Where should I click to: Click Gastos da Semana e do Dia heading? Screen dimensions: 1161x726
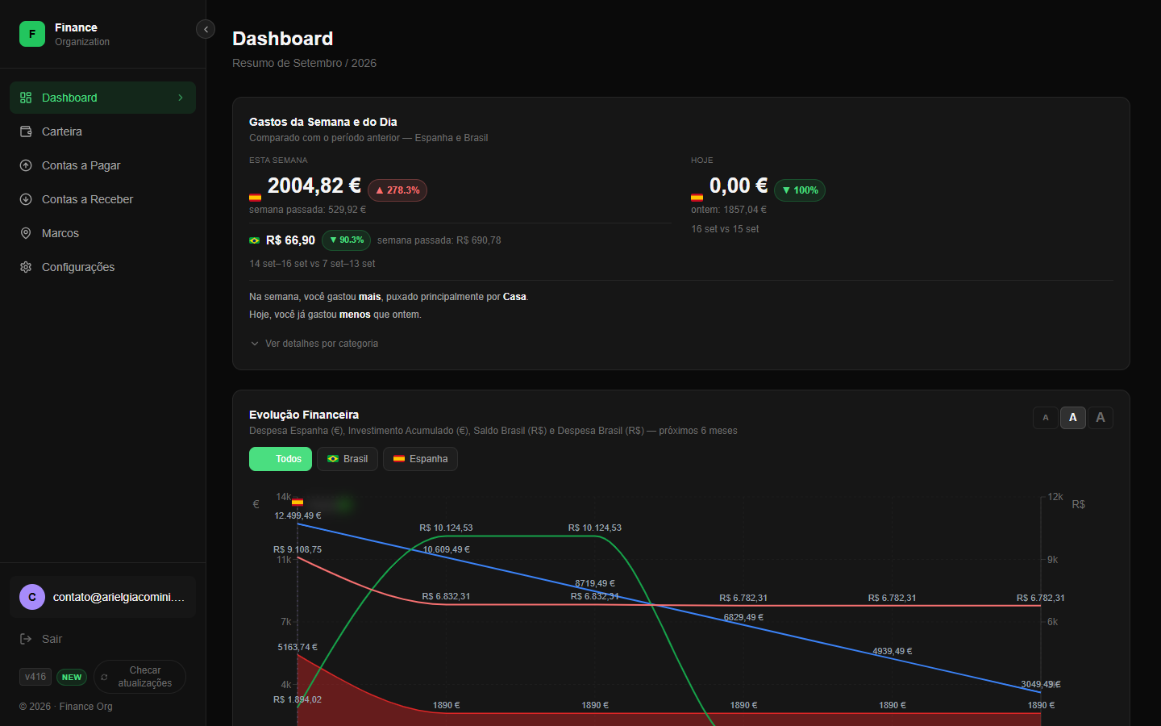pos(323,122)
